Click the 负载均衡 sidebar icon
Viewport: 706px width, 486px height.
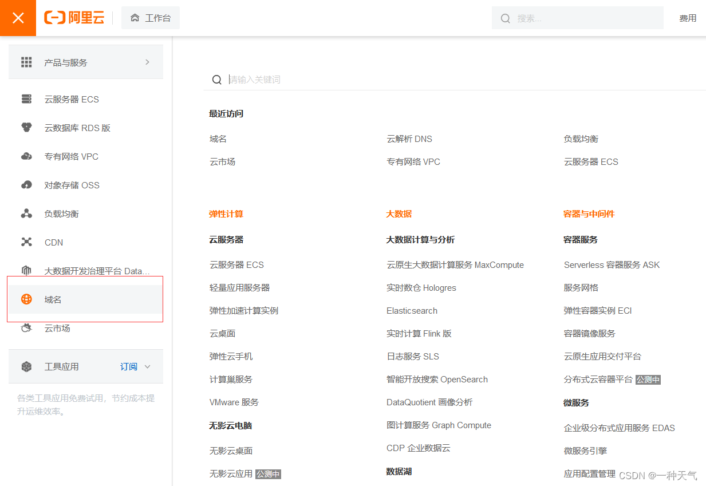pyautogui.click(x=26, y=214)
